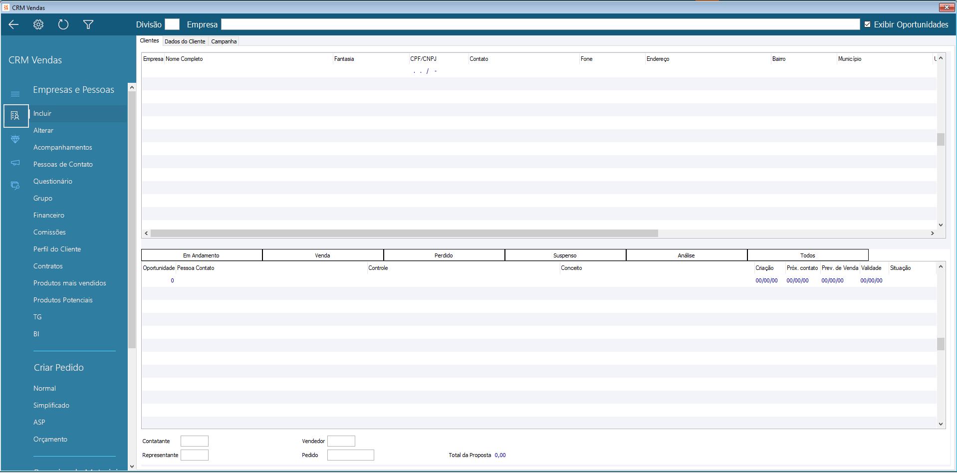This screenshot has width=957, height=473.
Task: Click the opportunities grid scroll up arrow
Action: pyautogui.click(x=941, y=266)
